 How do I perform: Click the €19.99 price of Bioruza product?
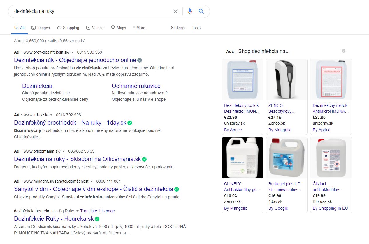click(x=319, y=196)
